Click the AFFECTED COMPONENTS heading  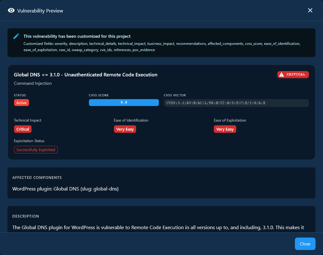click(37, 178)
